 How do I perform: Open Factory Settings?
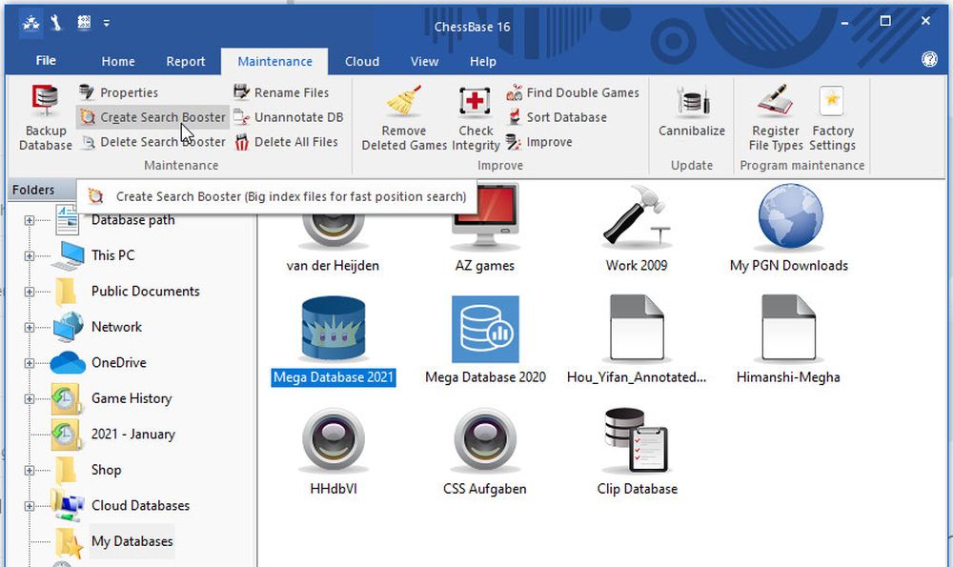point(832,103)
